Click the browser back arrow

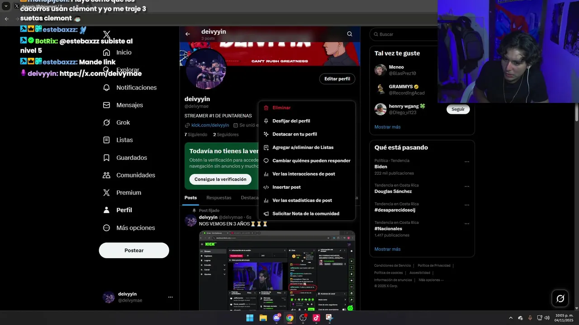point(6,19)
